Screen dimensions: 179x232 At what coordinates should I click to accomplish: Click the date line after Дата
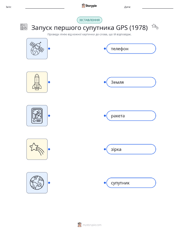point(158,8)
